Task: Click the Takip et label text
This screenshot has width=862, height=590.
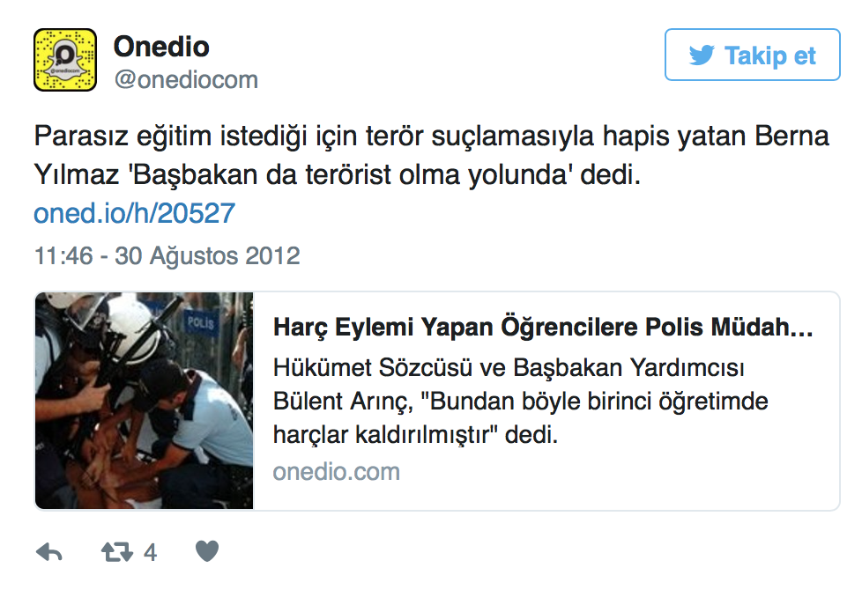Action: [x=769, y=55]
